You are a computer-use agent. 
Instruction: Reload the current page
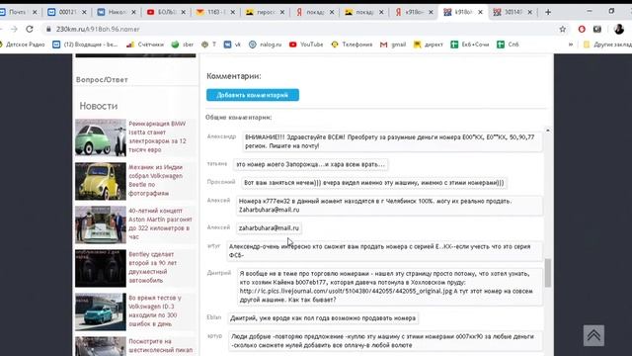tap(30, 29)
